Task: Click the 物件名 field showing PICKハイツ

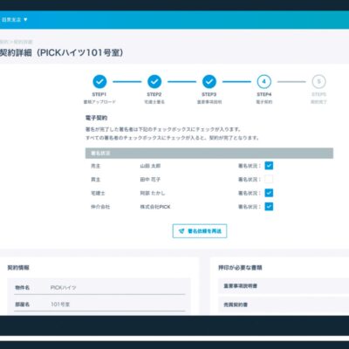Action: point(99,288)
